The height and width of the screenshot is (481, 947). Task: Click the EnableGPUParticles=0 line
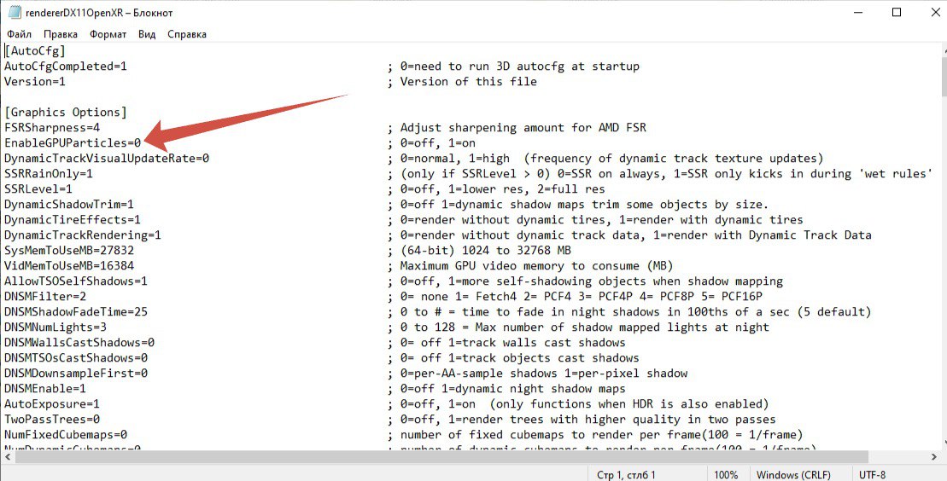(73, 143)
